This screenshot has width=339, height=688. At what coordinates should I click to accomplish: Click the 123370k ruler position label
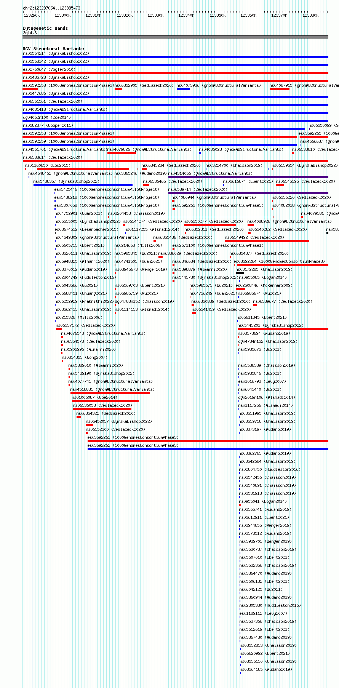coord(279,15)
